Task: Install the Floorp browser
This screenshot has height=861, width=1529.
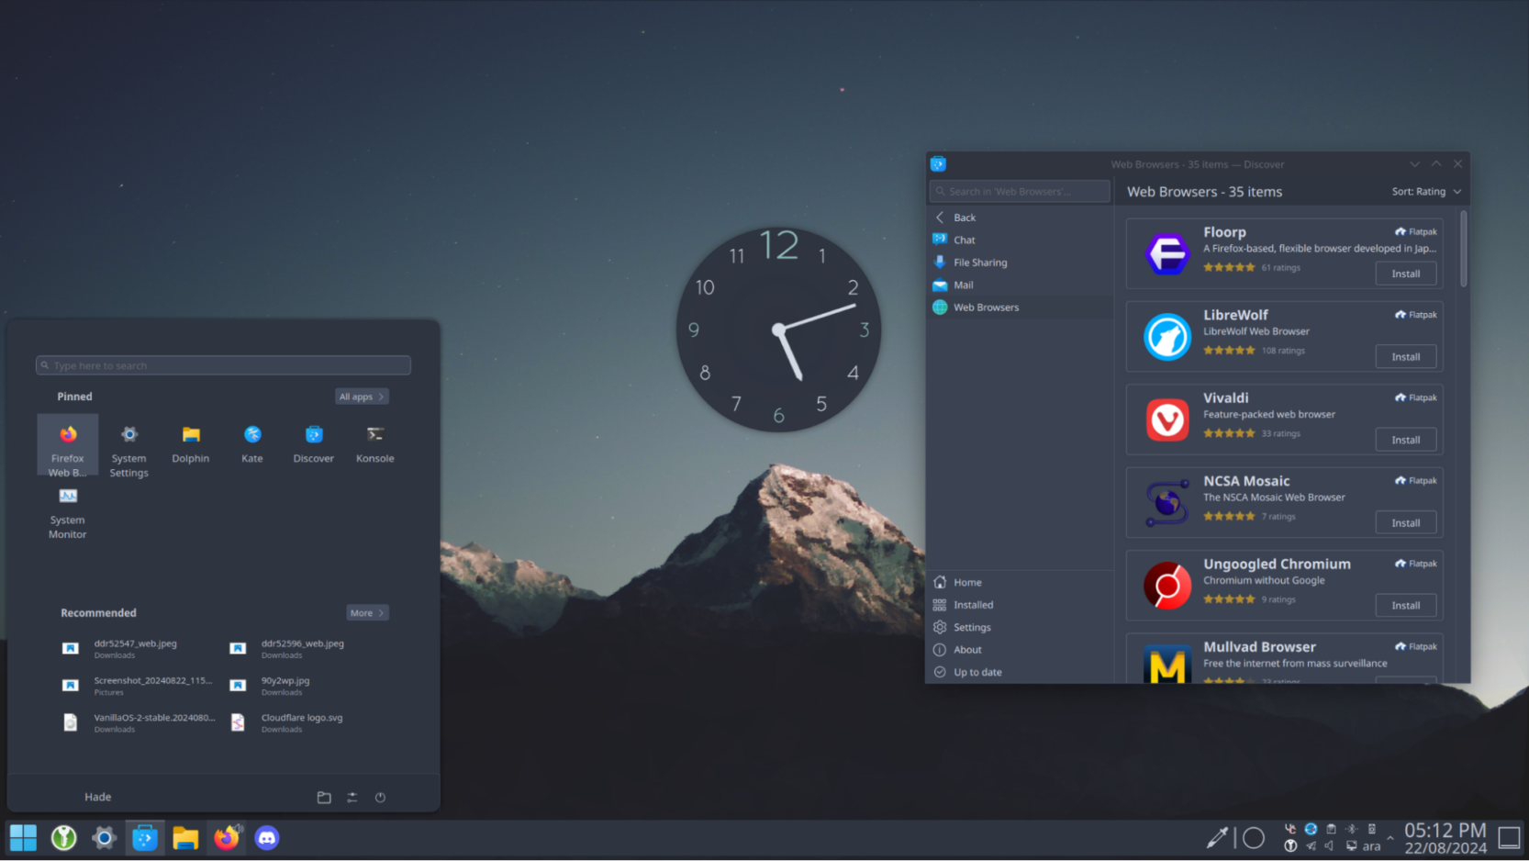Action: pyautogui.click(x=1405, y=274)
